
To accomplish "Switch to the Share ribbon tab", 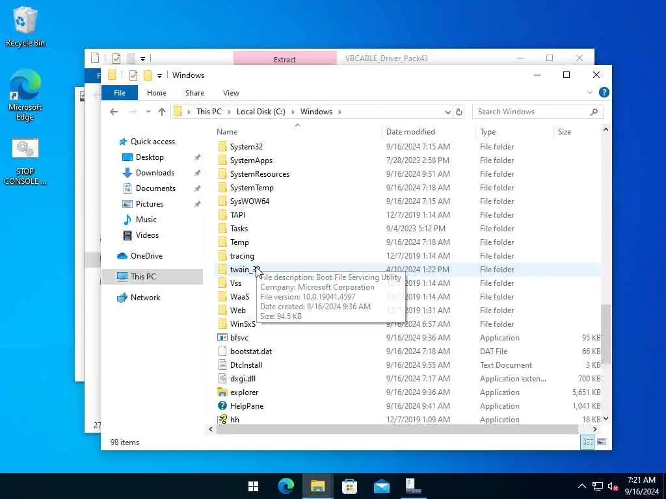I will coord(194,93).
